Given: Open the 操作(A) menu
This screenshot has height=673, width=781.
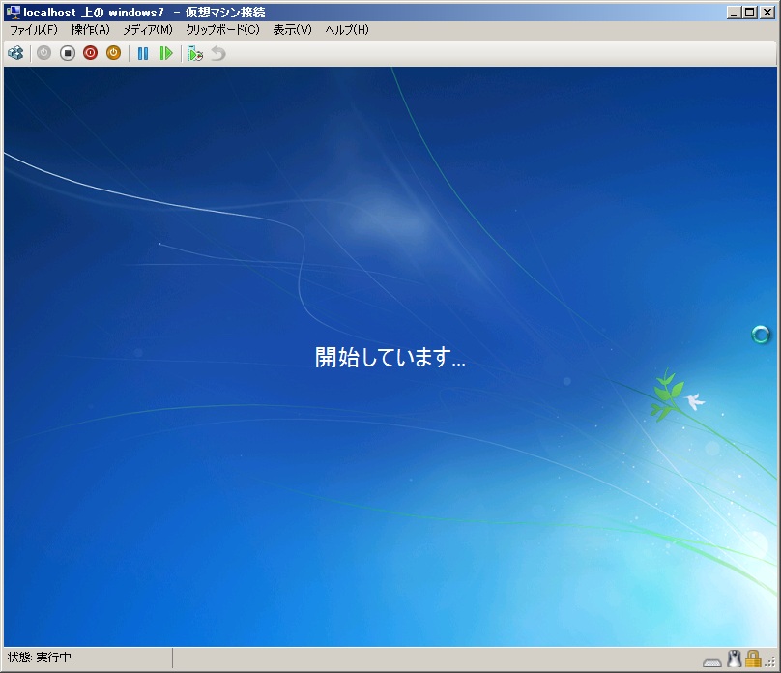Looking at the screenshot, I should click(x=90, y=30).
